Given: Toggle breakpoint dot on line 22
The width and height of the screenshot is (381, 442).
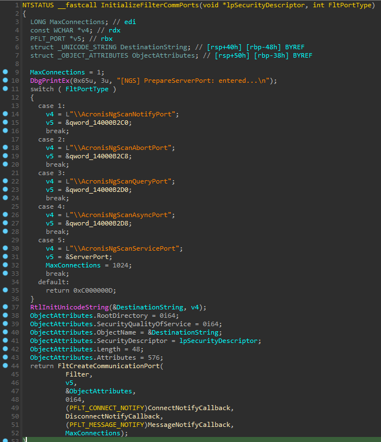Looking at the screenshot, I should click(5, 181).
